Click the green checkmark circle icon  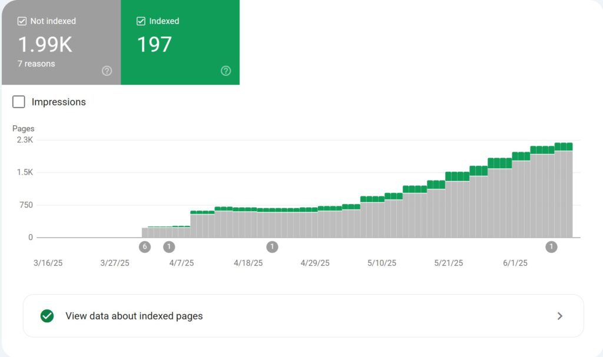point(46,316)
